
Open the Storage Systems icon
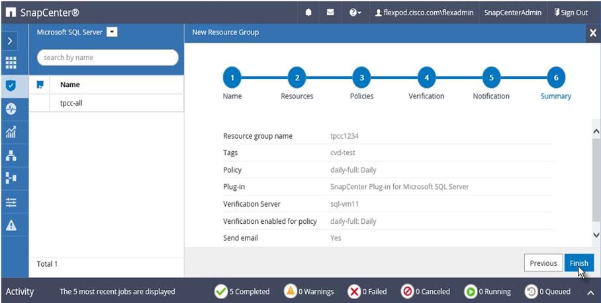click(11, 178)
